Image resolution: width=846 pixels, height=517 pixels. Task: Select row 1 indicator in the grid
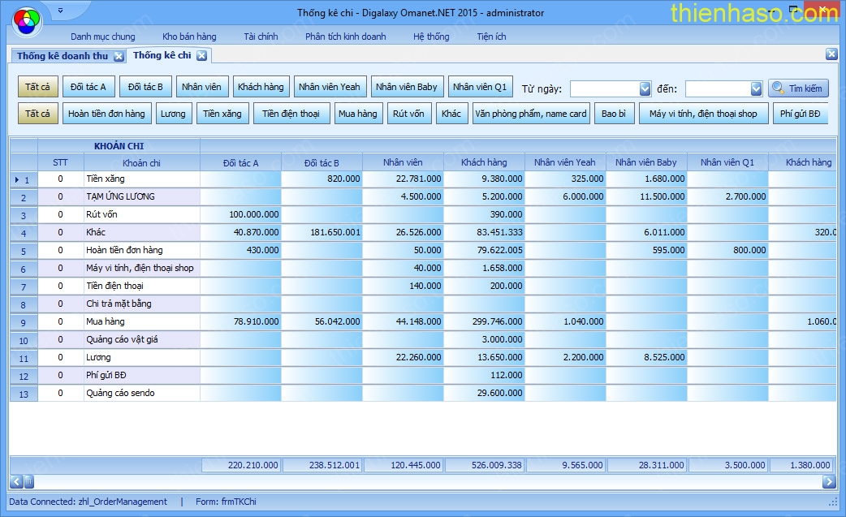24,179
